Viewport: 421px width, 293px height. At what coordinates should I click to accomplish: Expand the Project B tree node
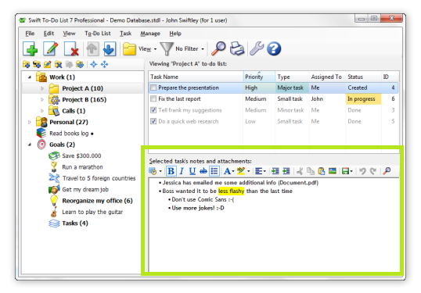click(x=42, y=100)
